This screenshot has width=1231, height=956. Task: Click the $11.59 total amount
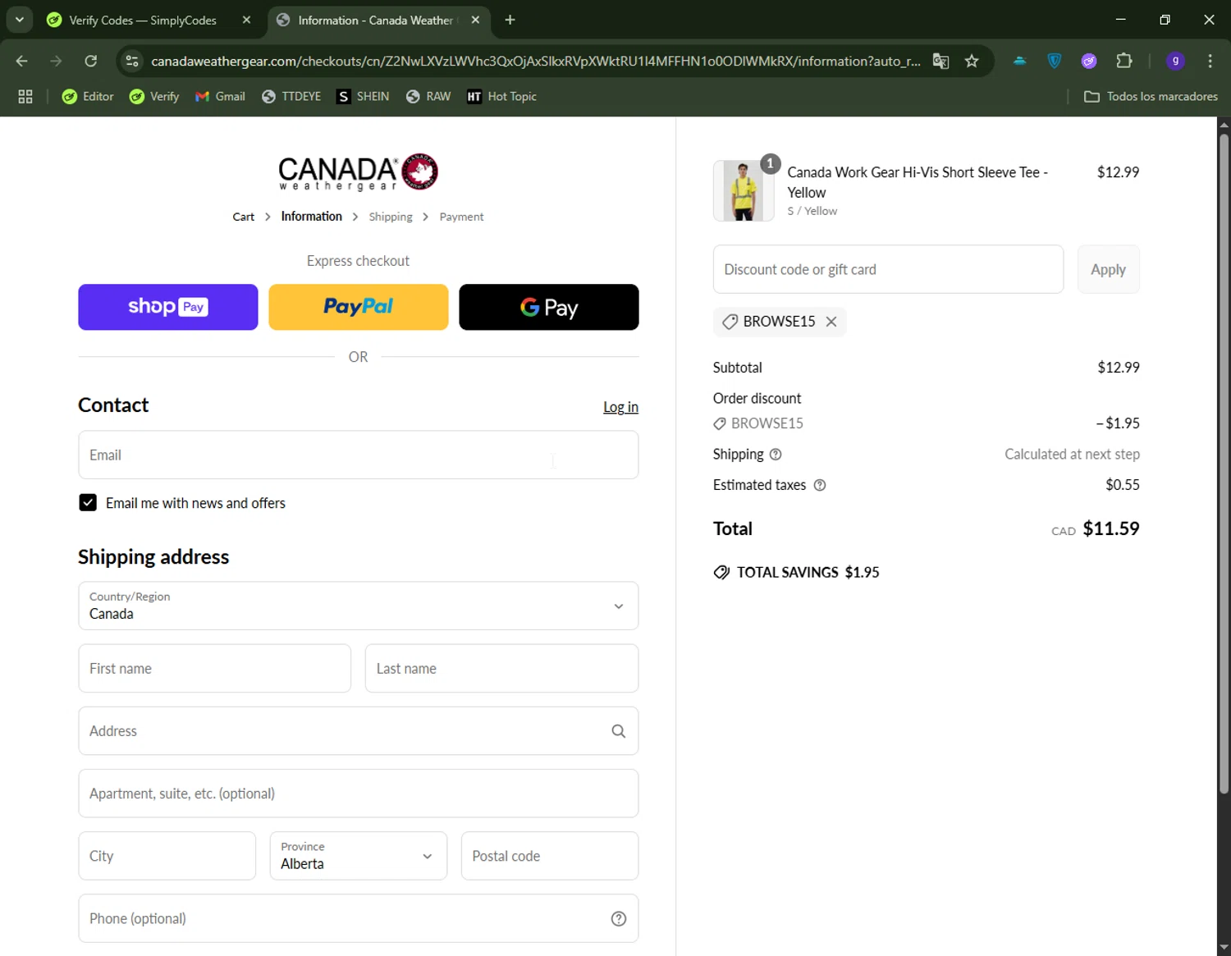[1111, 528]
